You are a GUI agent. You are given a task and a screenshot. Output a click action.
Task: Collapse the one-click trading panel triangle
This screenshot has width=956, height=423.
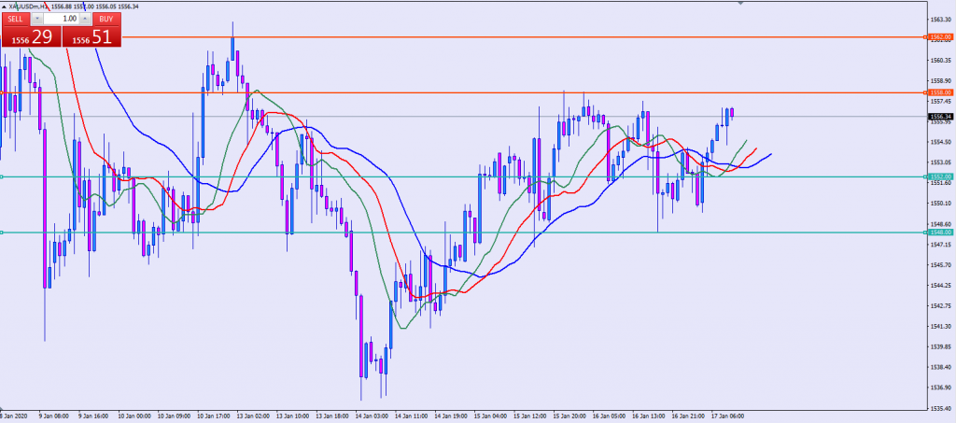click(x=6, y=6)
